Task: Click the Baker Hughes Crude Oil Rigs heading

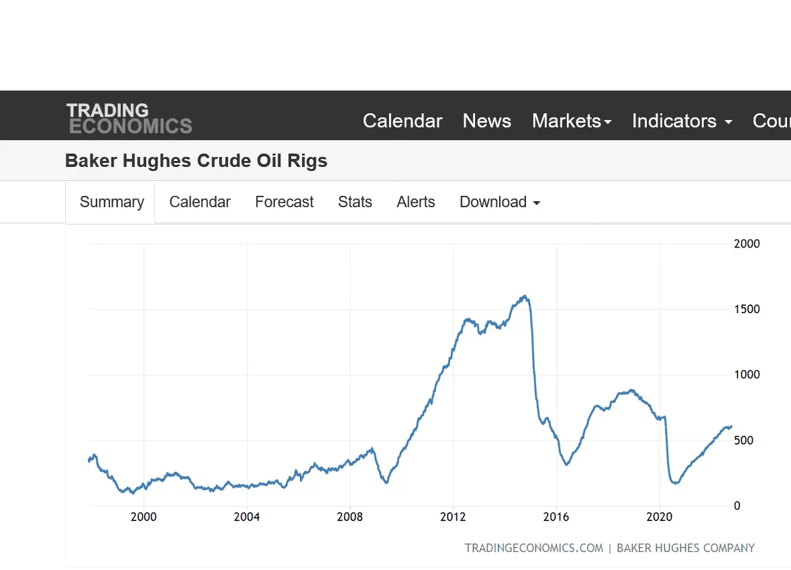Action: (196, 161)
